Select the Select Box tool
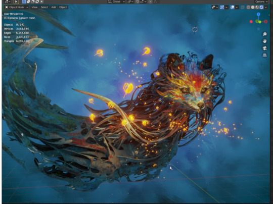Image resolution: width=273 pixels, height=204 pixels. coord(16,2)
